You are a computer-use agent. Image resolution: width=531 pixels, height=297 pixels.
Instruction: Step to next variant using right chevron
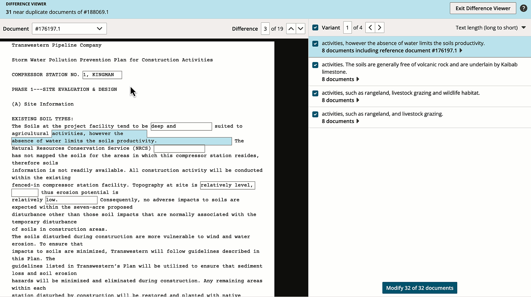380,27
